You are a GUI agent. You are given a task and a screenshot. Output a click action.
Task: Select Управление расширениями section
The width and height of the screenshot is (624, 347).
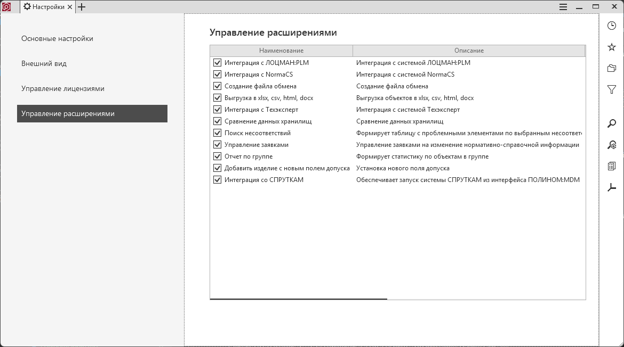pyautogui.click(x=92, y=113)
